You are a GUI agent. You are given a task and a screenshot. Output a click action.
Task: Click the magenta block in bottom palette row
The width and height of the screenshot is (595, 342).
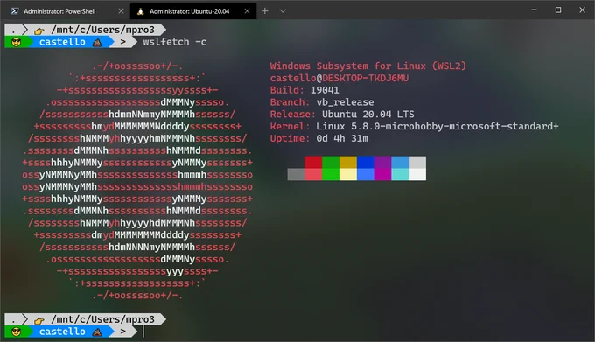(382, 174)
